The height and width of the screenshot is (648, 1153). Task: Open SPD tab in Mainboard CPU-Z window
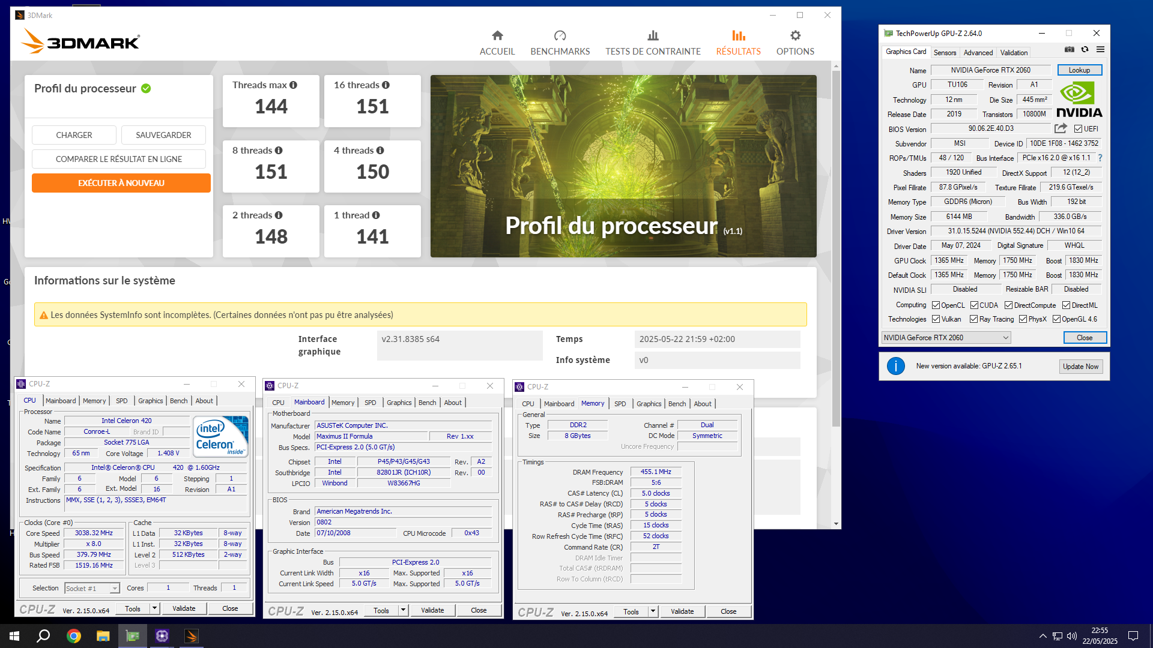tap(371, 403)
